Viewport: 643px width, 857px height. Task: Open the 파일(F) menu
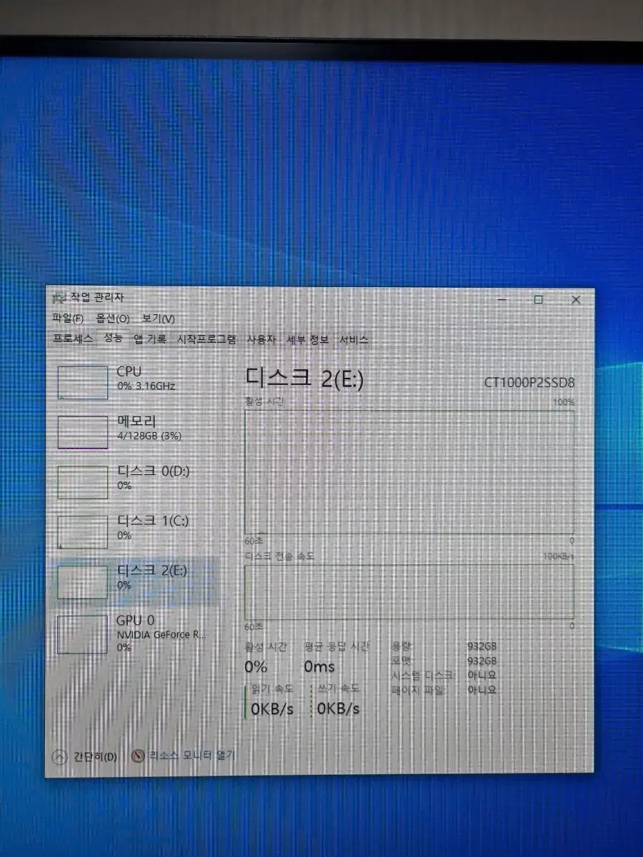point(68,319)
